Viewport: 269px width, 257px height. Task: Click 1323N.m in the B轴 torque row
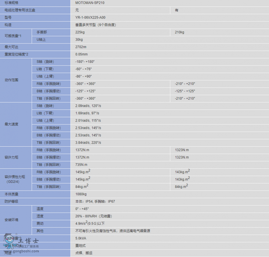click(182, 157)
